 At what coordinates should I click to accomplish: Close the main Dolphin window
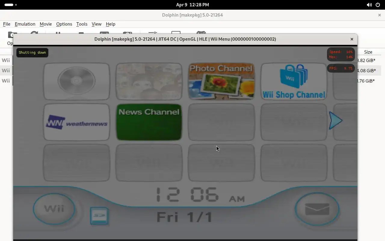(x=379, y=15)
